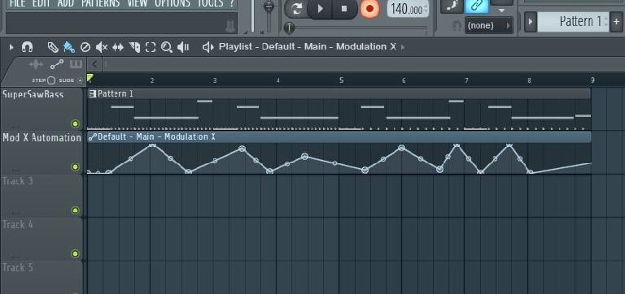
Task: Select the Track 3 label
Action: (18, 181)
